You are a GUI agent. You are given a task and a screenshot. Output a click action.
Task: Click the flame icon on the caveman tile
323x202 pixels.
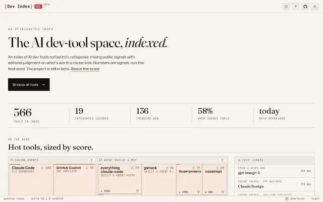218,168
